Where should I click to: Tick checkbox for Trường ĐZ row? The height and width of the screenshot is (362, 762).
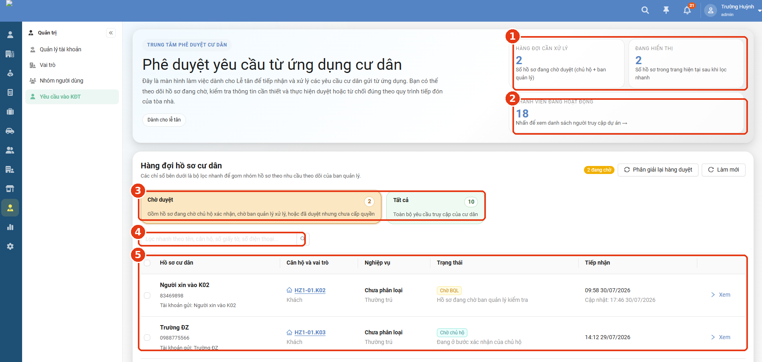pyautogui.click(x=147, y=338)
